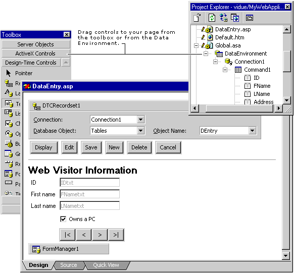Screen dimensions: 294x274
Task: Open the Object Name dropdown
Action: 253,131
